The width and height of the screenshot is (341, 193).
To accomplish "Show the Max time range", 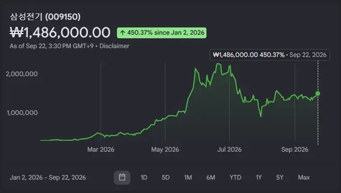I will coord(304,177).
